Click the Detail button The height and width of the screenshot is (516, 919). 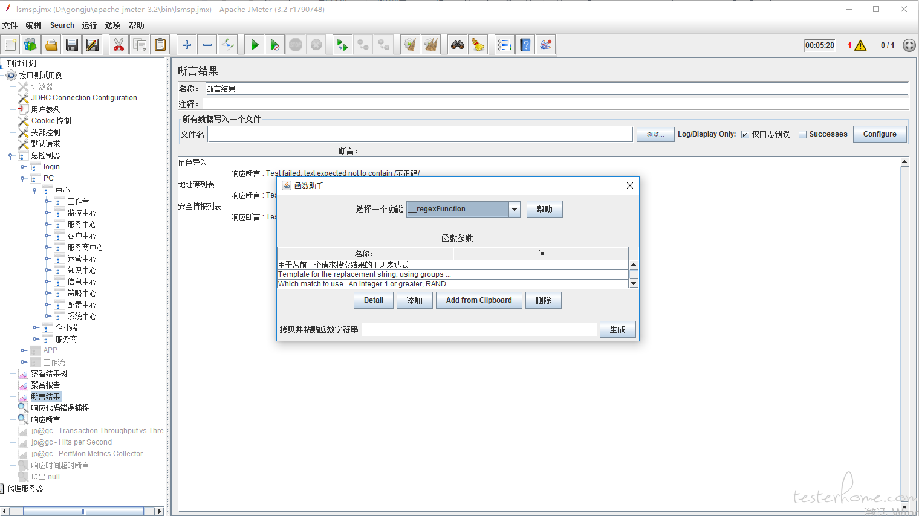(x=374, y=300)
